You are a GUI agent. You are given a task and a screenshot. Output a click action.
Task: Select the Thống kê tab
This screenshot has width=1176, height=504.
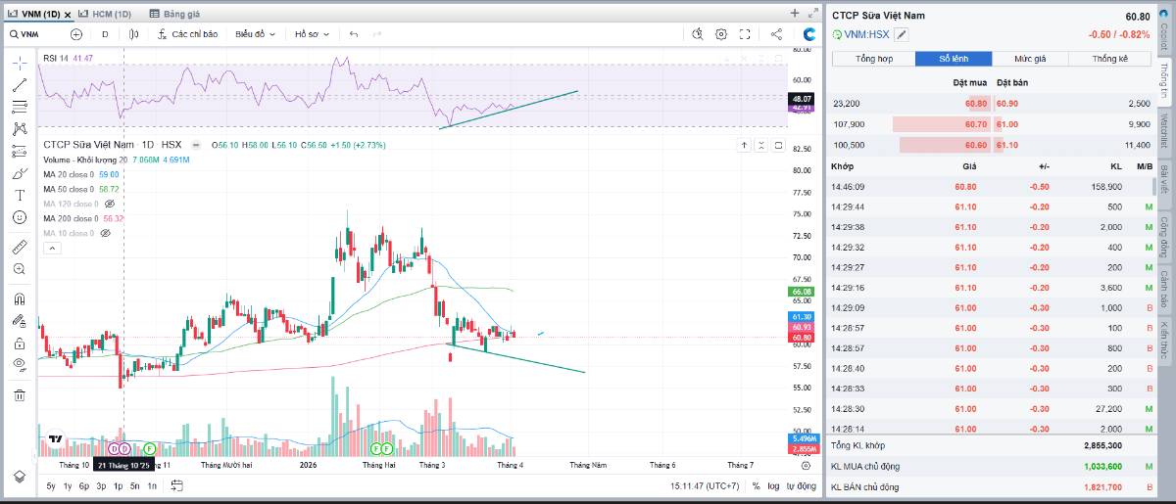(1110, 59)
